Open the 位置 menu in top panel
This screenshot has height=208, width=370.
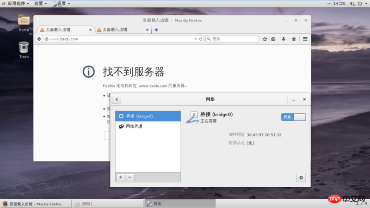point(41,3)
